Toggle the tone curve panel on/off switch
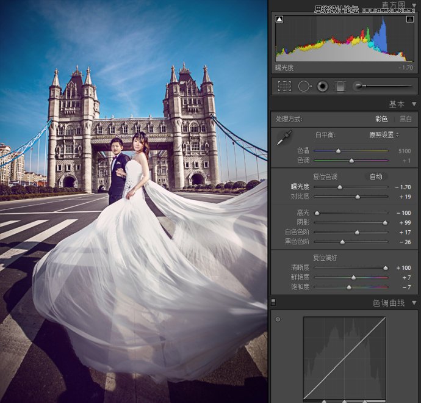421x403 pixels. point(273,302)
